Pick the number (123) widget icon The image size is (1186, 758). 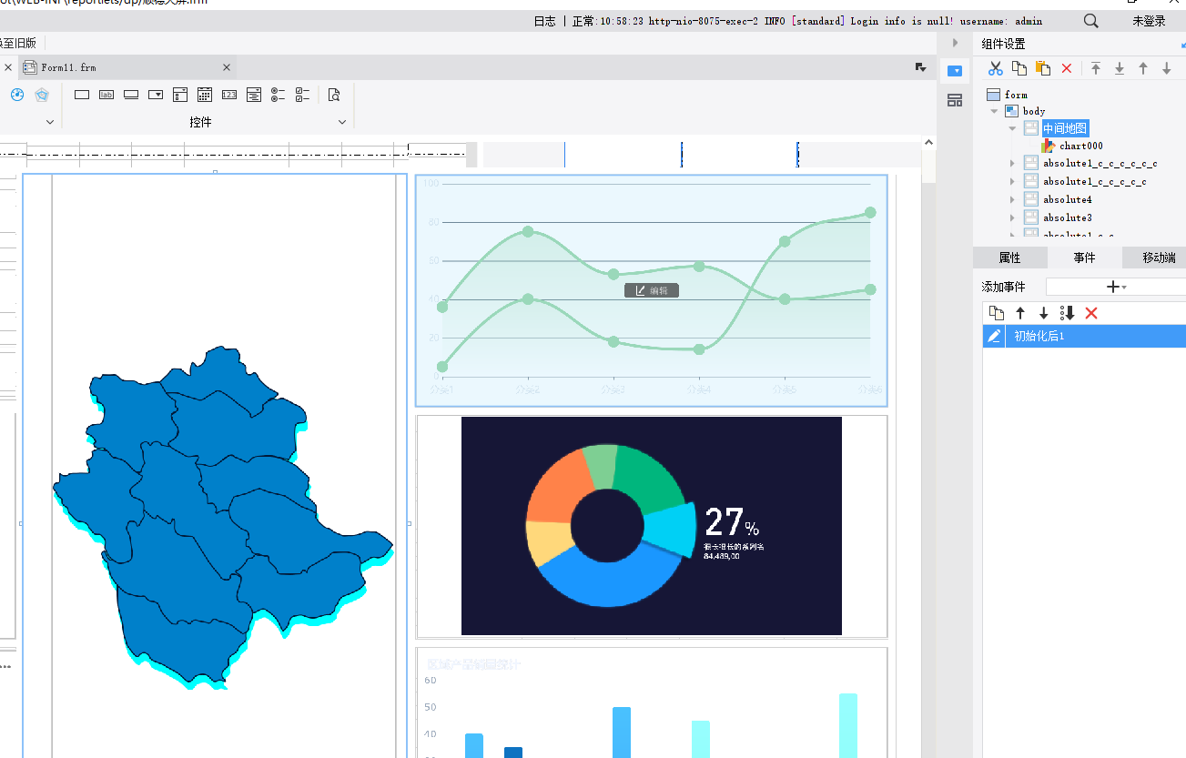(229, 95)
